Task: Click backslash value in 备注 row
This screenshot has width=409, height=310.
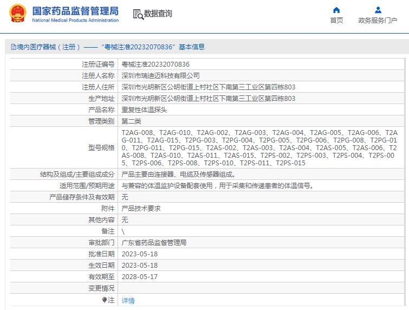Action: (123, 231)
